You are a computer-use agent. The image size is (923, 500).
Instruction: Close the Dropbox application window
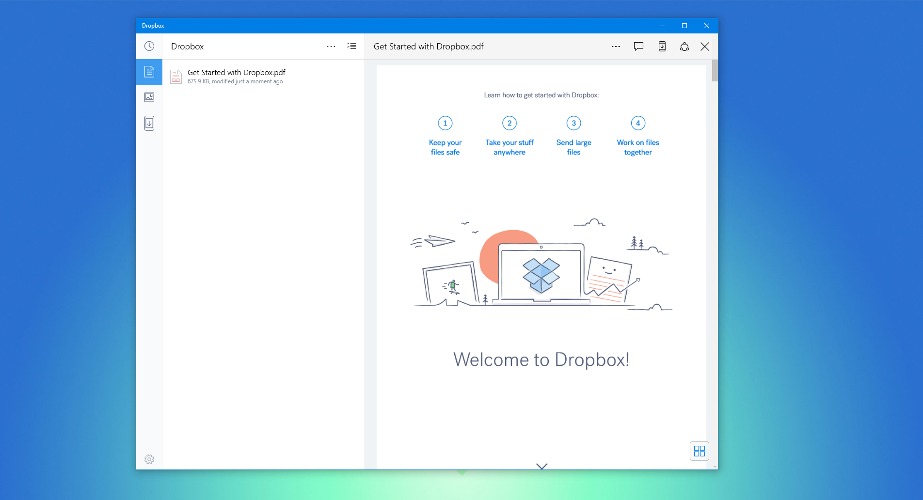[707, 26]
